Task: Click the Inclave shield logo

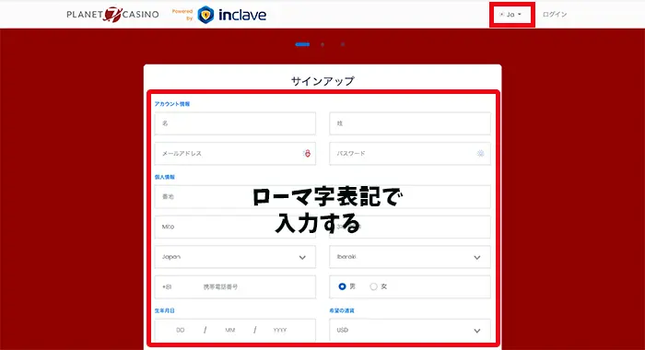Action: (x=205, y=15)
